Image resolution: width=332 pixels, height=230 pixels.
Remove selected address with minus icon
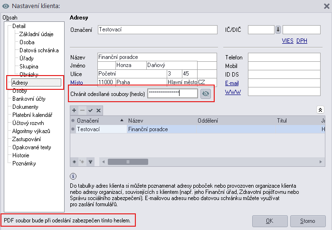pos(82,110)
